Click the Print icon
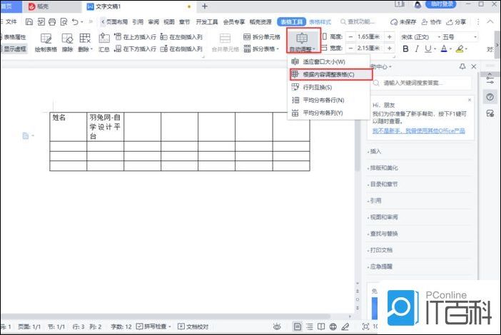Image resolution: width=501 pixels, height=335 pixels. coord(52,21)
